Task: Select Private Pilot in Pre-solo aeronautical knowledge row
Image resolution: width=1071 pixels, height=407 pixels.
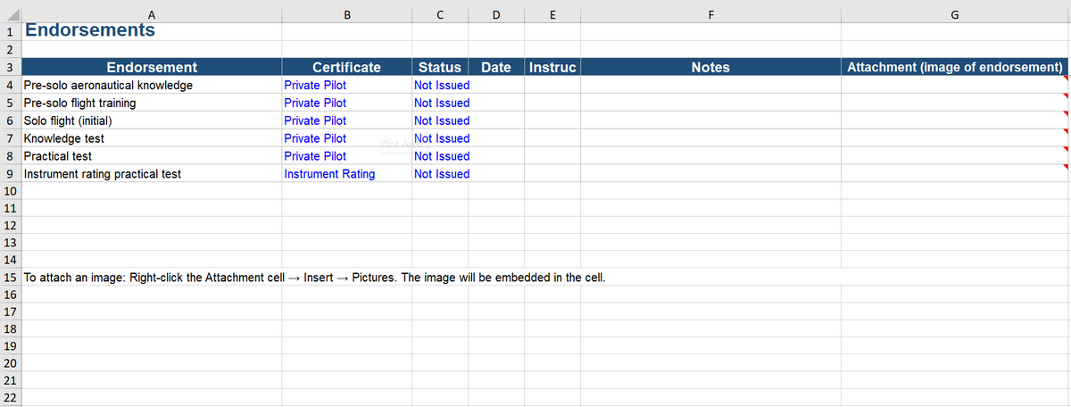Action: tap(346, 86)
